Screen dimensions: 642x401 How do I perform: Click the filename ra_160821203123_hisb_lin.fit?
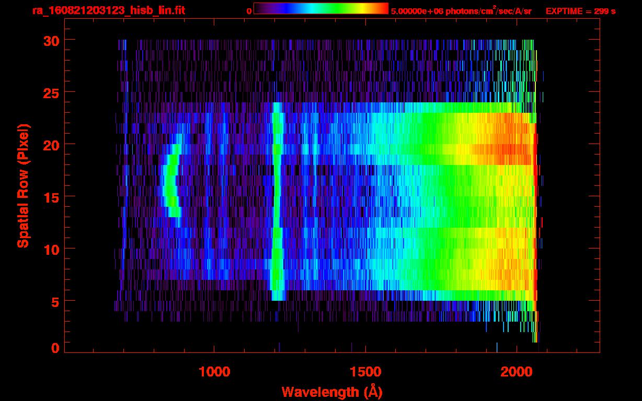pos(108,10)
